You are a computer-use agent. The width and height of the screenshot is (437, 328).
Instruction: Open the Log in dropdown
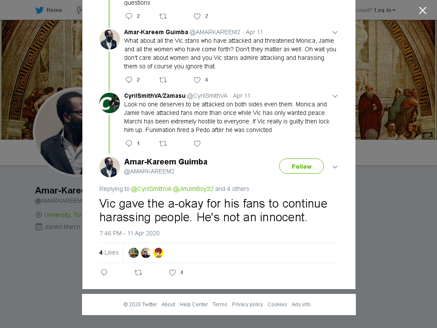tap(385, 10)
